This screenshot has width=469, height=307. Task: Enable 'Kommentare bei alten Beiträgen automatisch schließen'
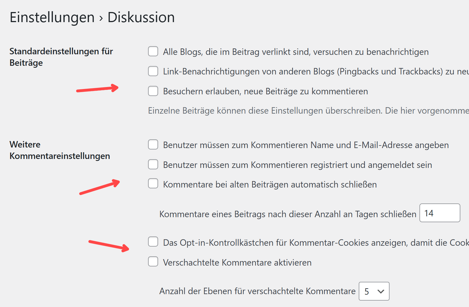tap(153, 184)
